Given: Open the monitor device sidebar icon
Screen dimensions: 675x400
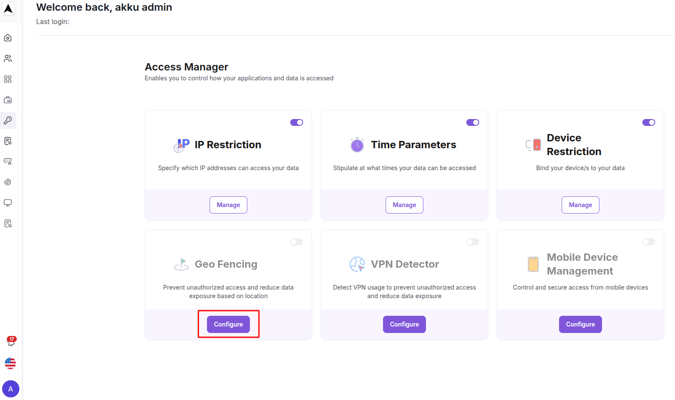Looking at the screenshot, I should pyautogui.click(x=8, y=203).
